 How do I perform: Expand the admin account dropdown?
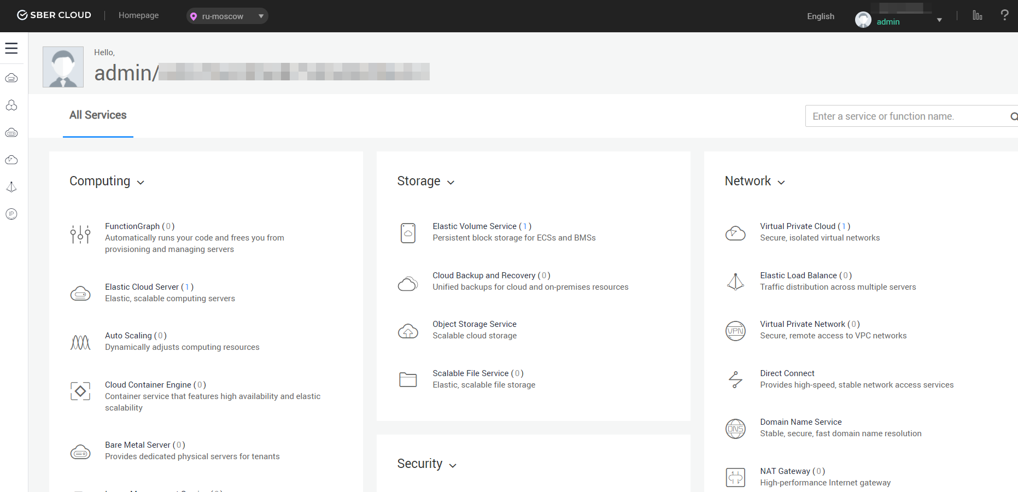click(x=939, y=20)
